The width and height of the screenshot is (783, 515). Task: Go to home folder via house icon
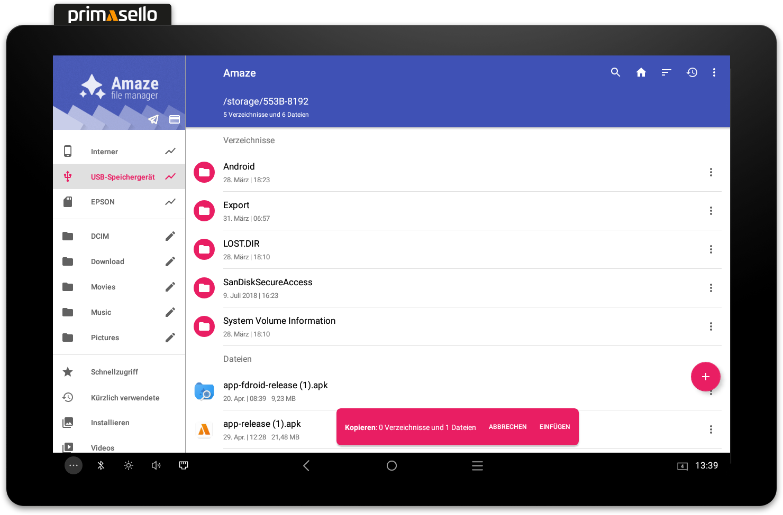click(x=641, y=72)
